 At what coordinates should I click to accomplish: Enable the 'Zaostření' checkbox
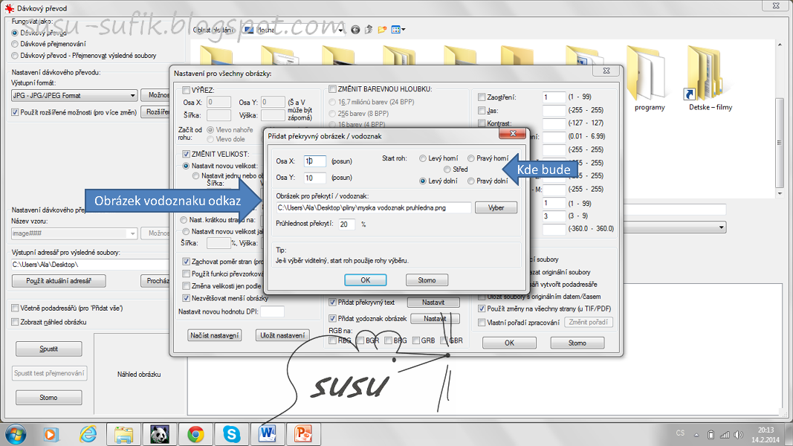pos(482,97)
